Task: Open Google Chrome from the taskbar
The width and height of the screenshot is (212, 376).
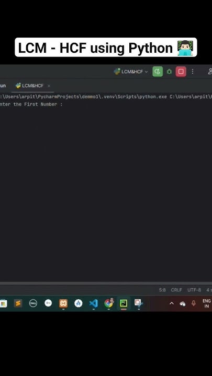Action: click(x=109, y=303)
